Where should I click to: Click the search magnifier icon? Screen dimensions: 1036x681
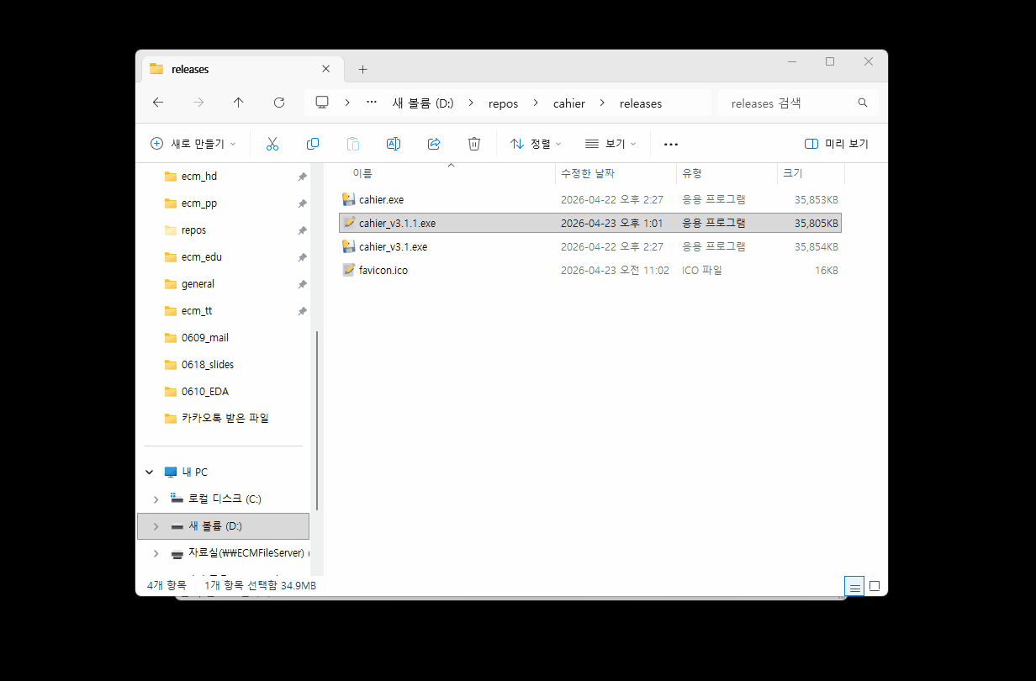(x=863, y=103)
